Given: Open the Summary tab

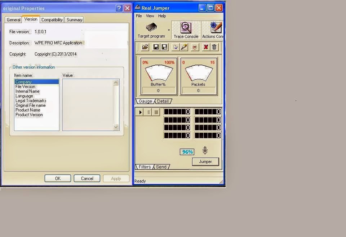Looking at the screenshot, I should pyautogui.click(x=74, y=19).
